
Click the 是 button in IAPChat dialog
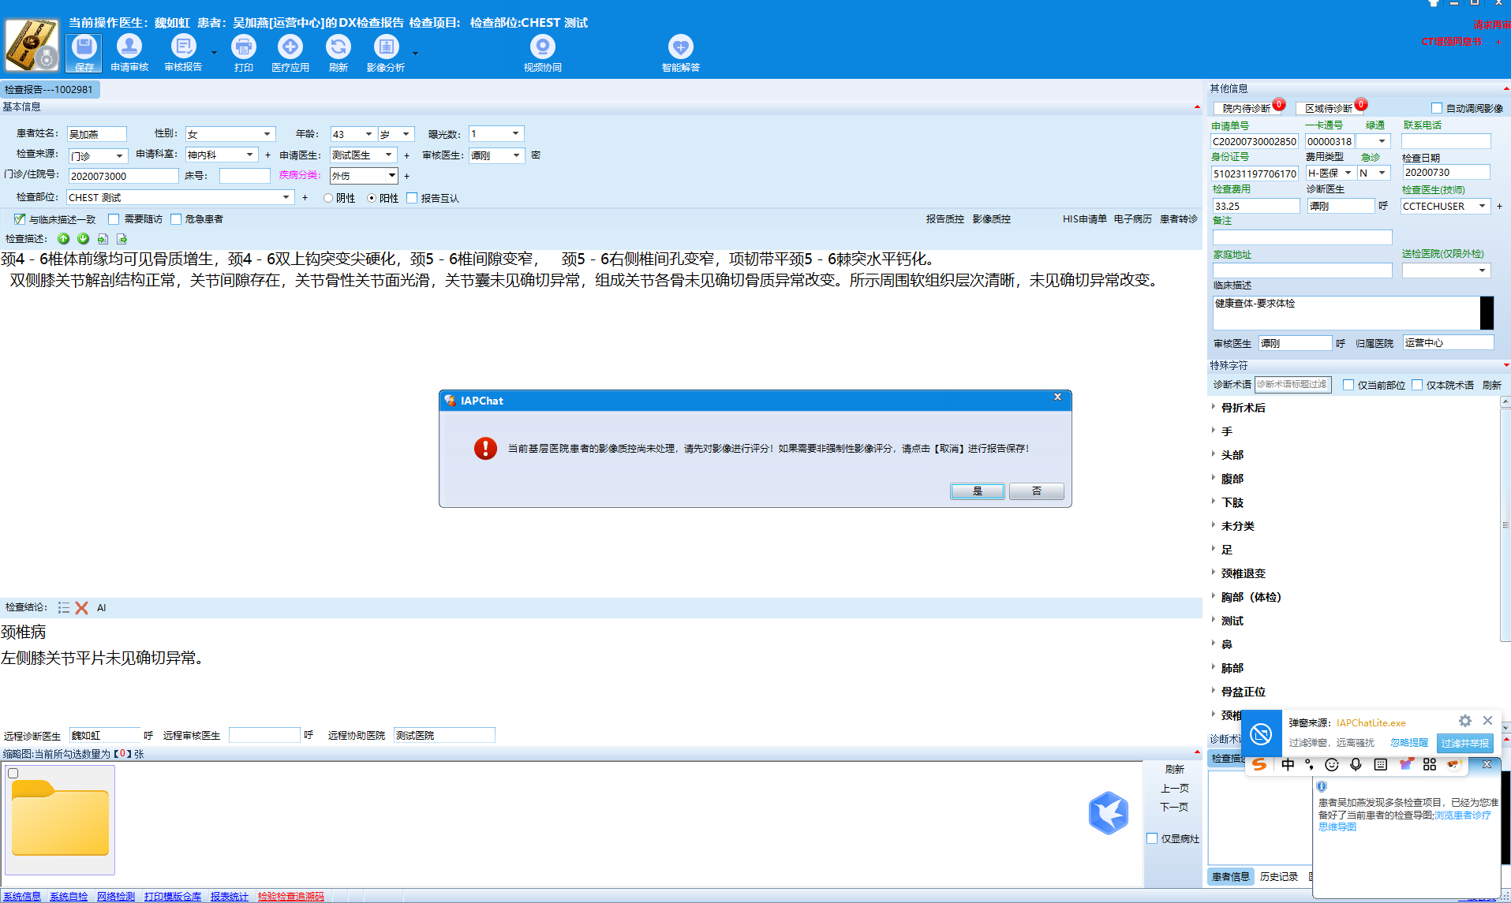click(977, 491)
